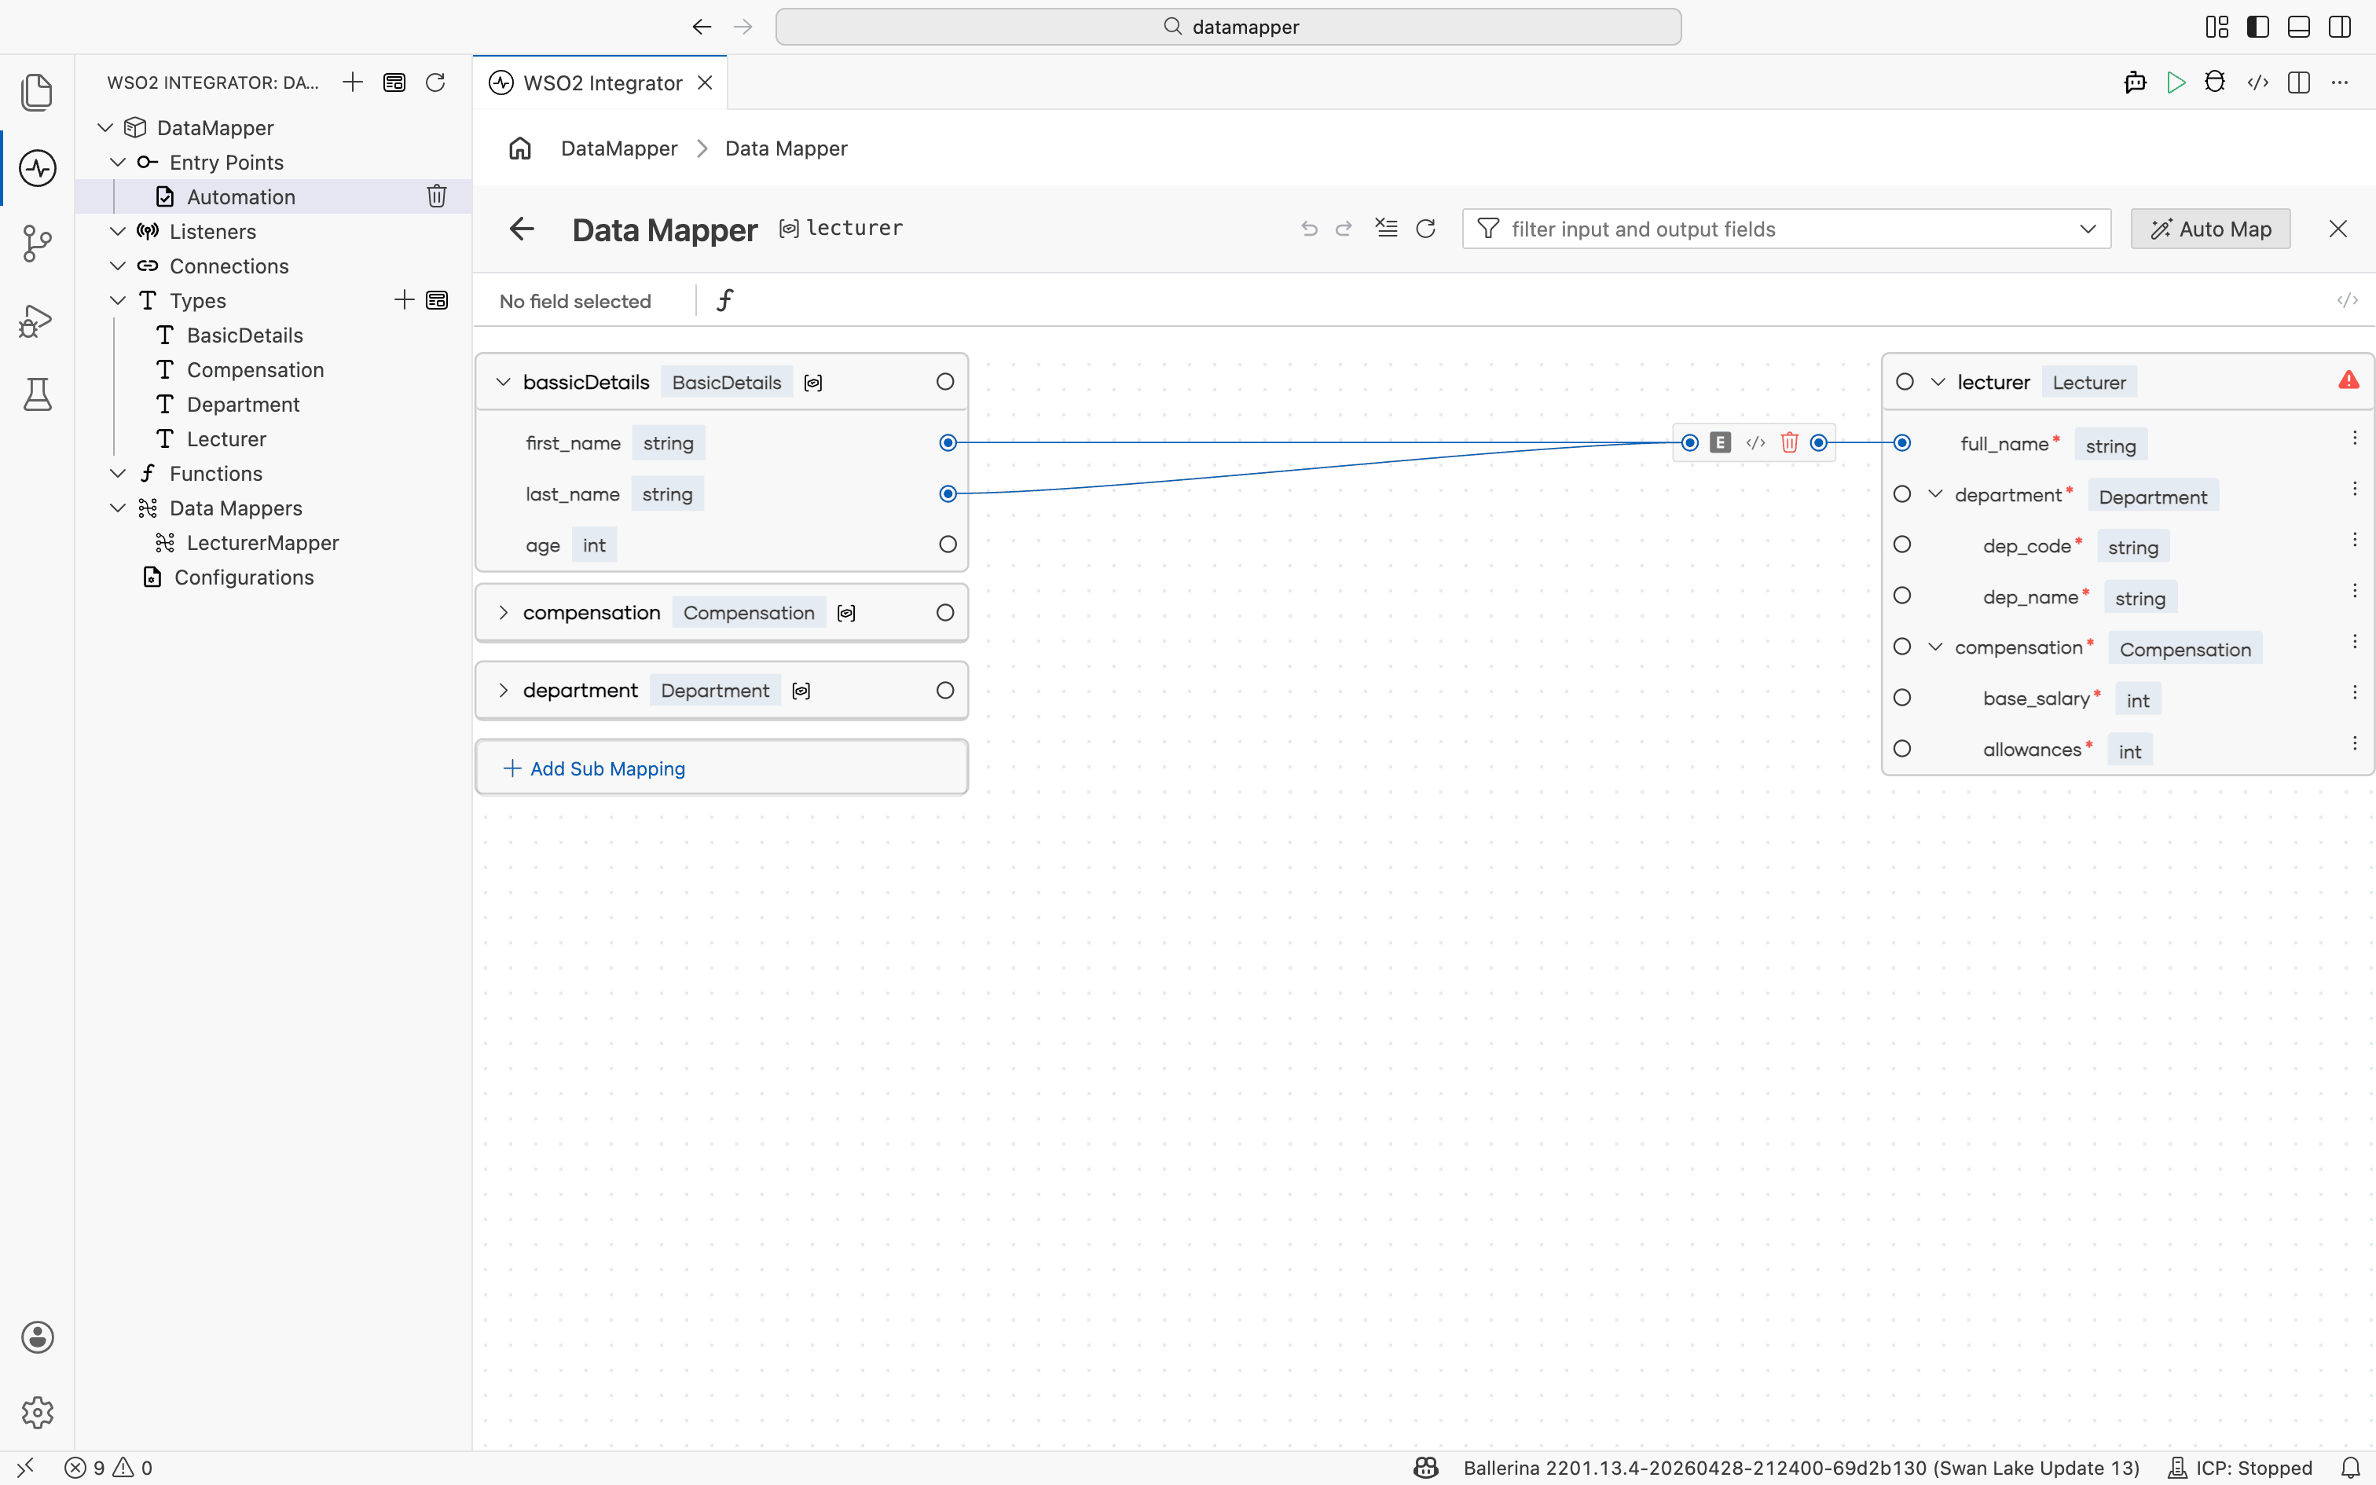Navigate to DataMapper breadcrumb link
The image size is (2376, 1485).
(618, 148)
